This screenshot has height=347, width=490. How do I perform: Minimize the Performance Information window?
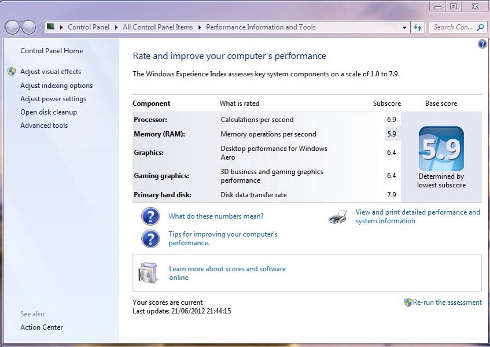(438, 6)
